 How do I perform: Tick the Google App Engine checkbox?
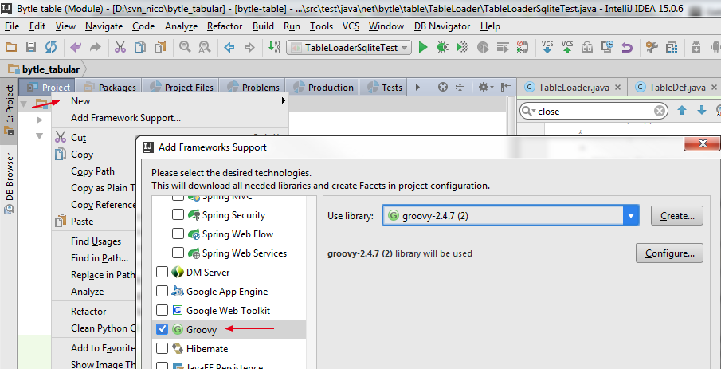click(163, 292)
